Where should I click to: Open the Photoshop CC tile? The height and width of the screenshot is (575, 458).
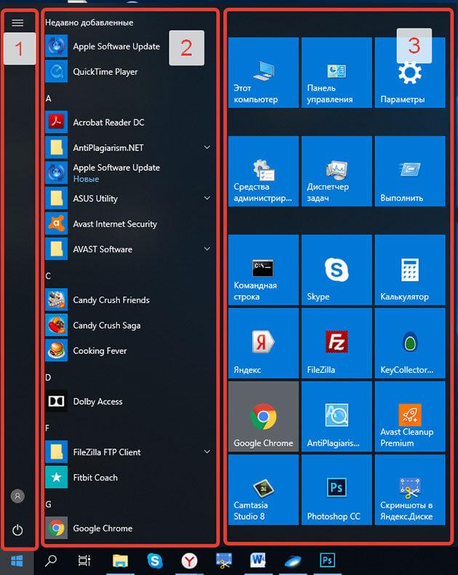point(337,490)
